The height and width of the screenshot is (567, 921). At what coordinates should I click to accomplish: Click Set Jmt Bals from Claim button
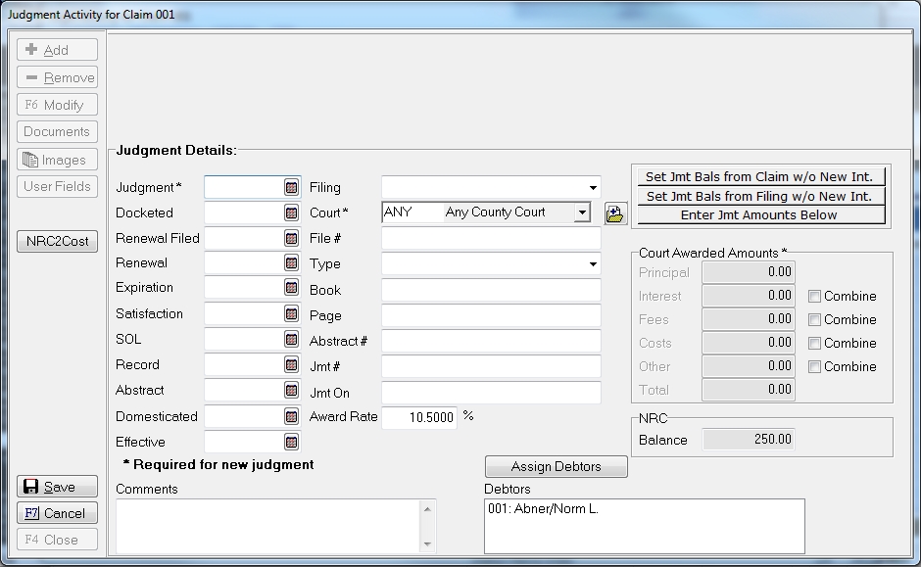(x=759, y=177)
